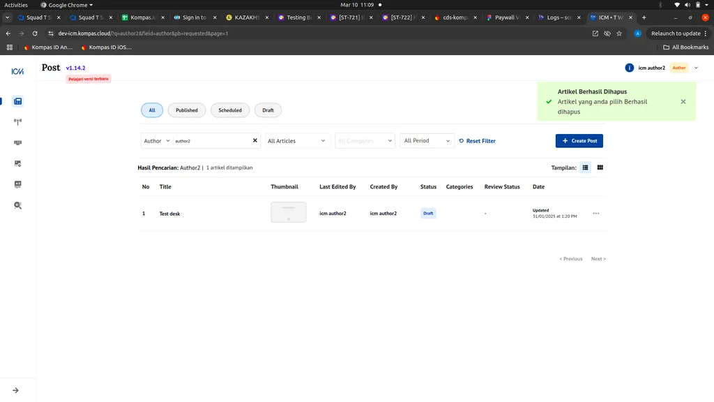Click Reset Filter link

point(477,141)
